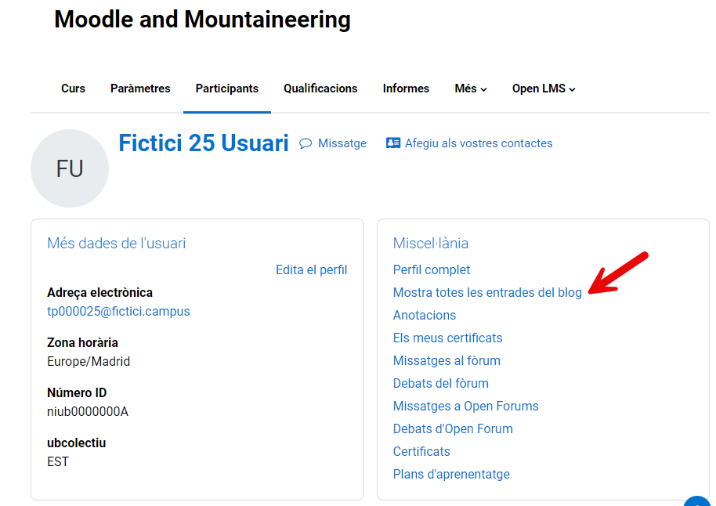View Missatges al fòrum
The height and width of the screenshot is (506, 716).
[x=447, y=360]
